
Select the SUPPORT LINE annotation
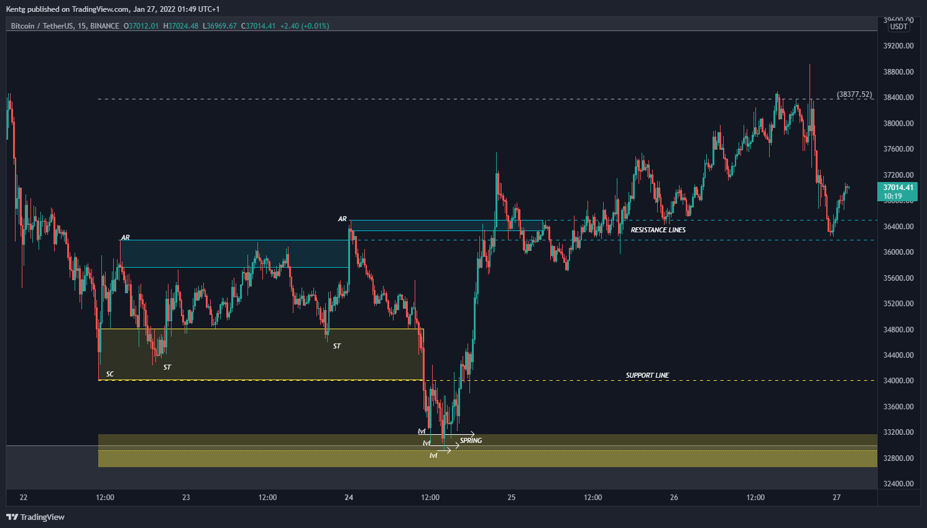(x=647, y=375)
